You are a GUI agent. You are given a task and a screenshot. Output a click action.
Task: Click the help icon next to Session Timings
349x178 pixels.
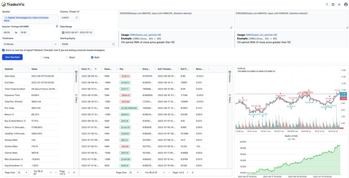tap(57, 26)
